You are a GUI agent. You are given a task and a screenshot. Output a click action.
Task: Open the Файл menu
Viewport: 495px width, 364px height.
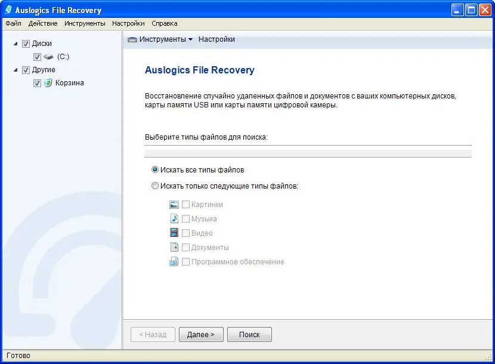coord(13,23)
